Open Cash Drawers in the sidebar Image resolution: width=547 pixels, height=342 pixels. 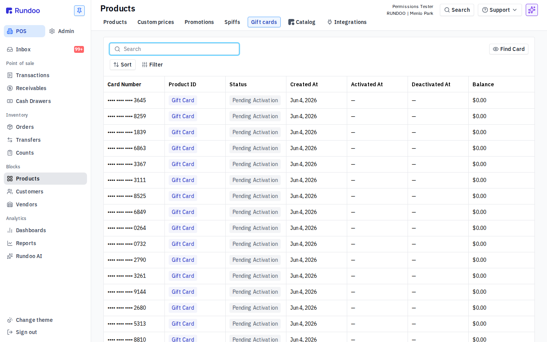tap(45, 101)
